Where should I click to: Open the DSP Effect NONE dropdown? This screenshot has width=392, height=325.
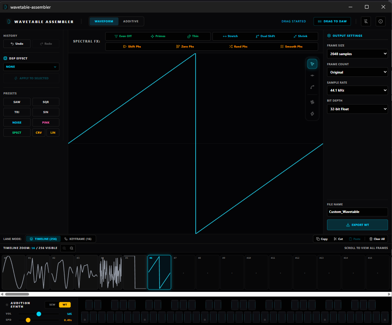tap(31, 67)
